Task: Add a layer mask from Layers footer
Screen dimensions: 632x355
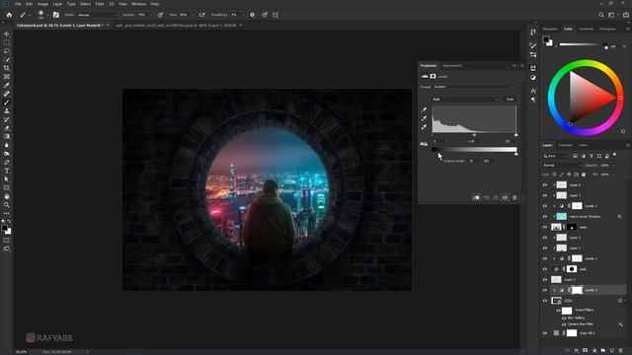Action: [x=586, y=351]
